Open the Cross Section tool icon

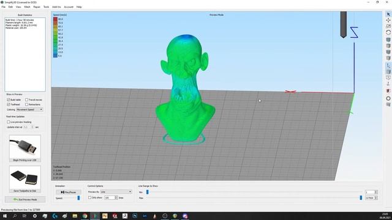point(388,91)
